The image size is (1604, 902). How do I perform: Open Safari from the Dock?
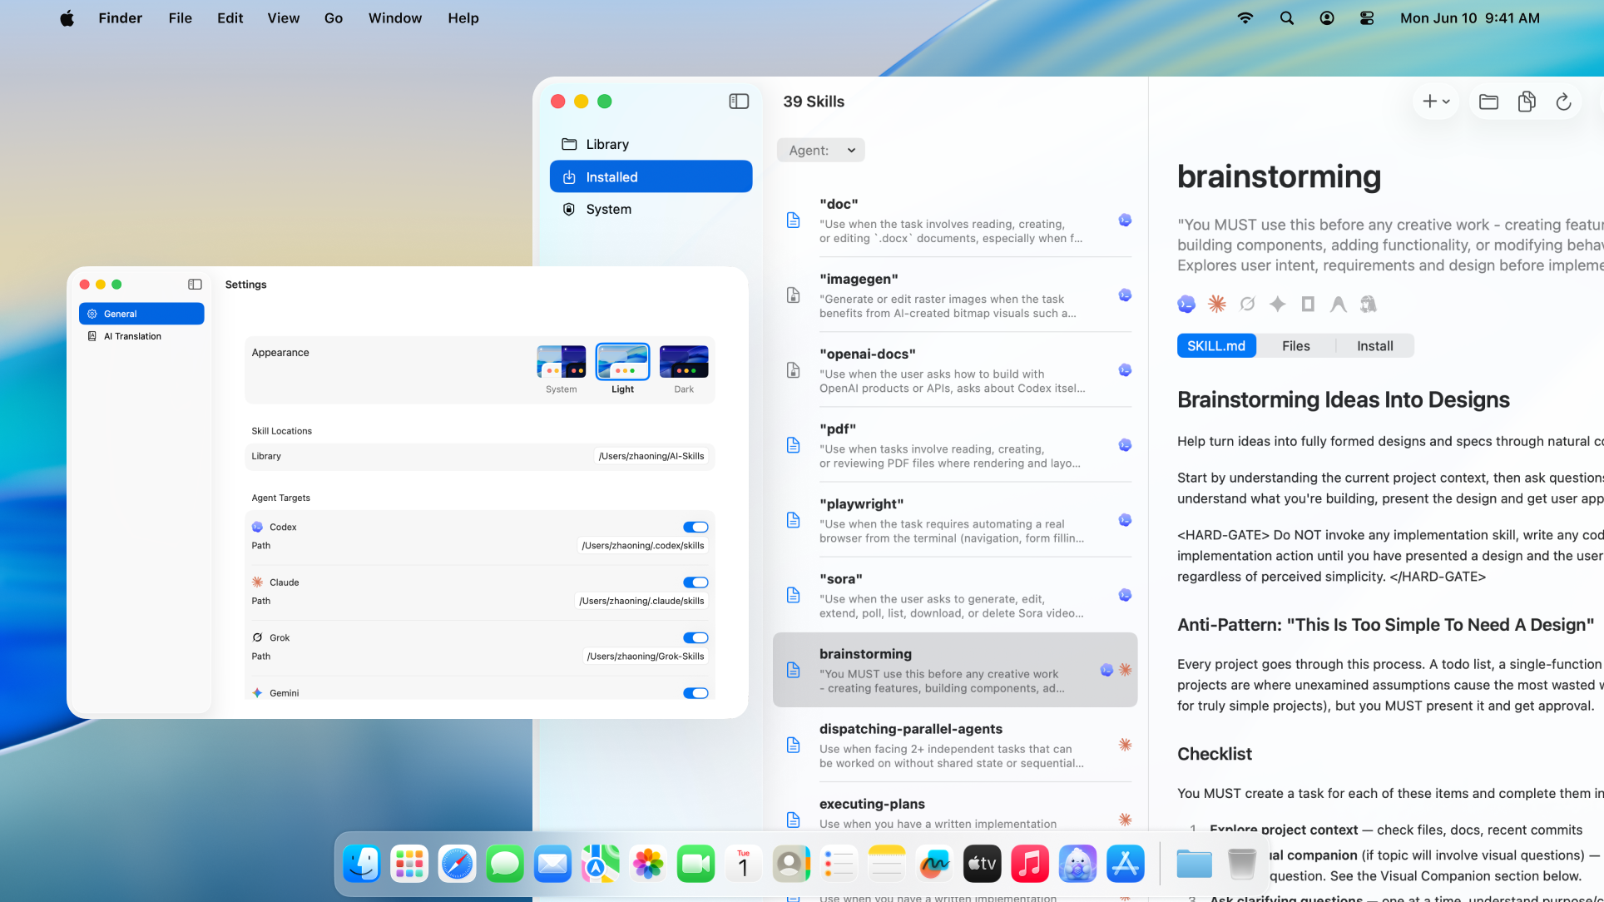[457, 865]
